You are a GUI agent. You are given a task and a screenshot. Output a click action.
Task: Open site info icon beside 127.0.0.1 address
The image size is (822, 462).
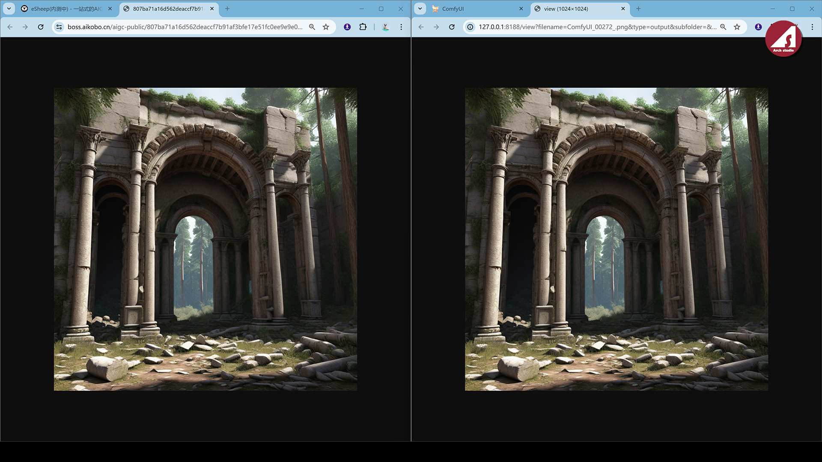470,27
